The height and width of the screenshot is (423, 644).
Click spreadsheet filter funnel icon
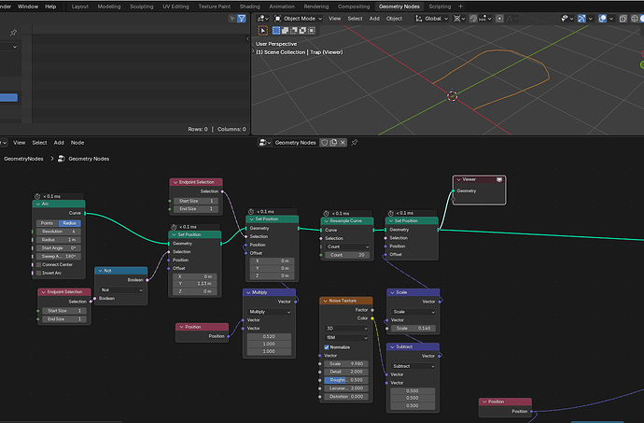[242, 19]
